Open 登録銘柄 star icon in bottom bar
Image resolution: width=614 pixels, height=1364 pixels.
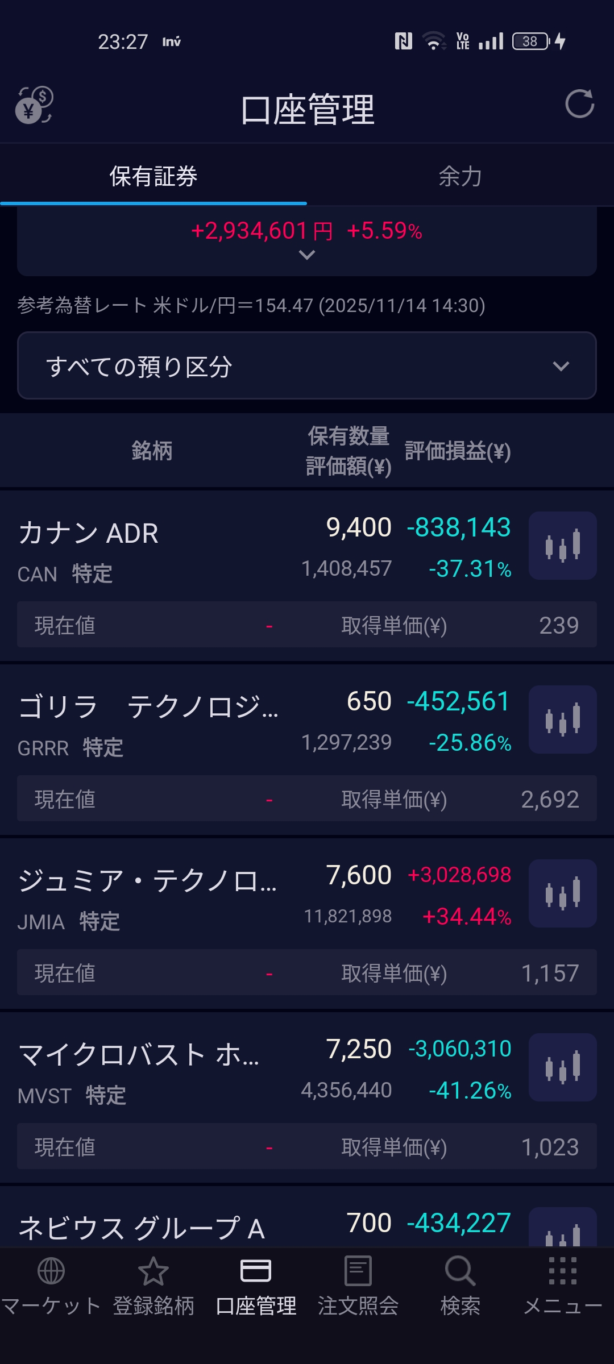click(153, 1271)
